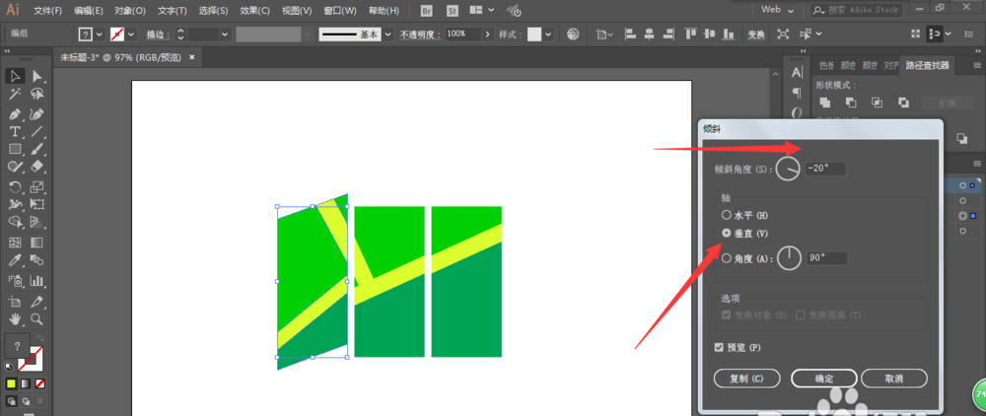Select the Column Graph tool

pos(37,280)
